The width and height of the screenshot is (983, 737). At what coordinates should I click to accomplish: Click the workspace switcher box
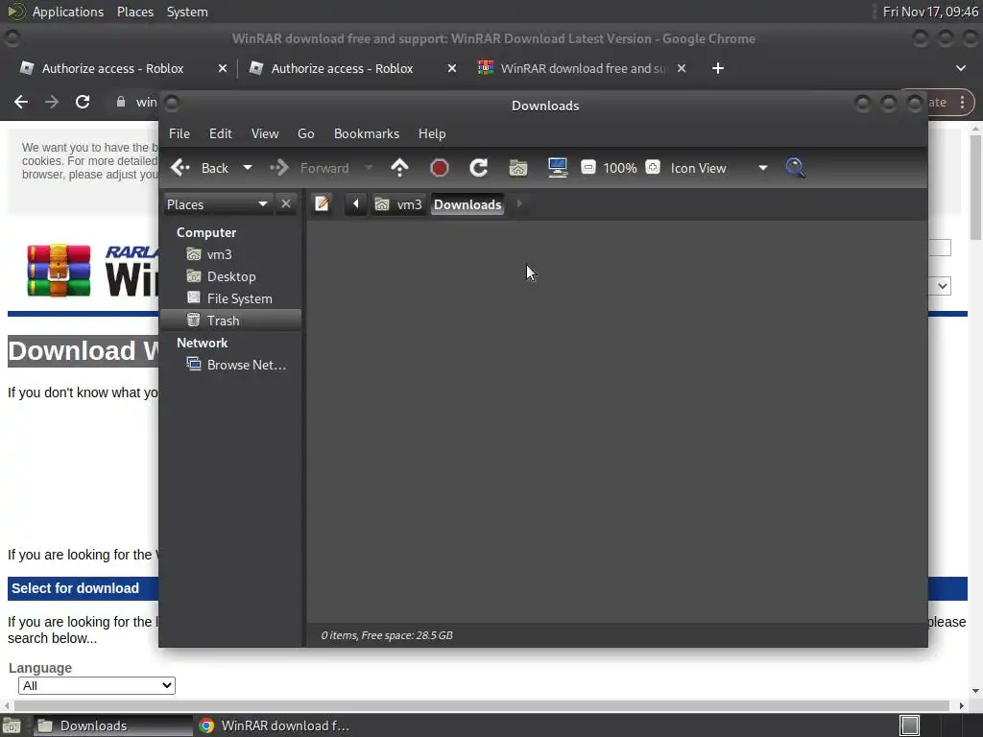[910, 725]
